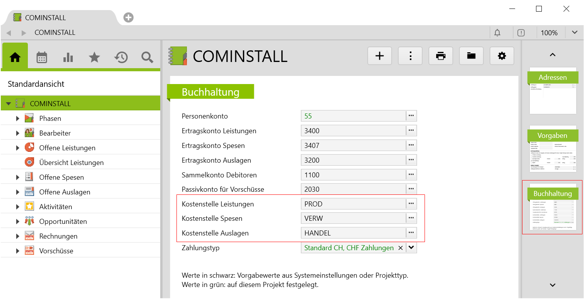Expand the Rechnungen tree node
Image resolution: width=584 pixels, height=299 pixels.
tap(17, 236)
